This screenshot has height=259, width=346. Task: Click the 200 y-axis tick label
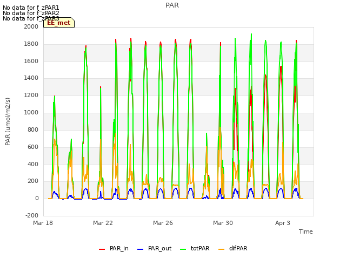tap(33, 181)
